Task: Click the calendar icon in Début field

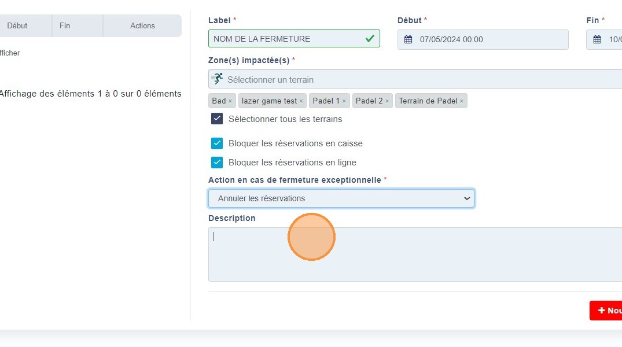Action: click(x=408, y=40)
